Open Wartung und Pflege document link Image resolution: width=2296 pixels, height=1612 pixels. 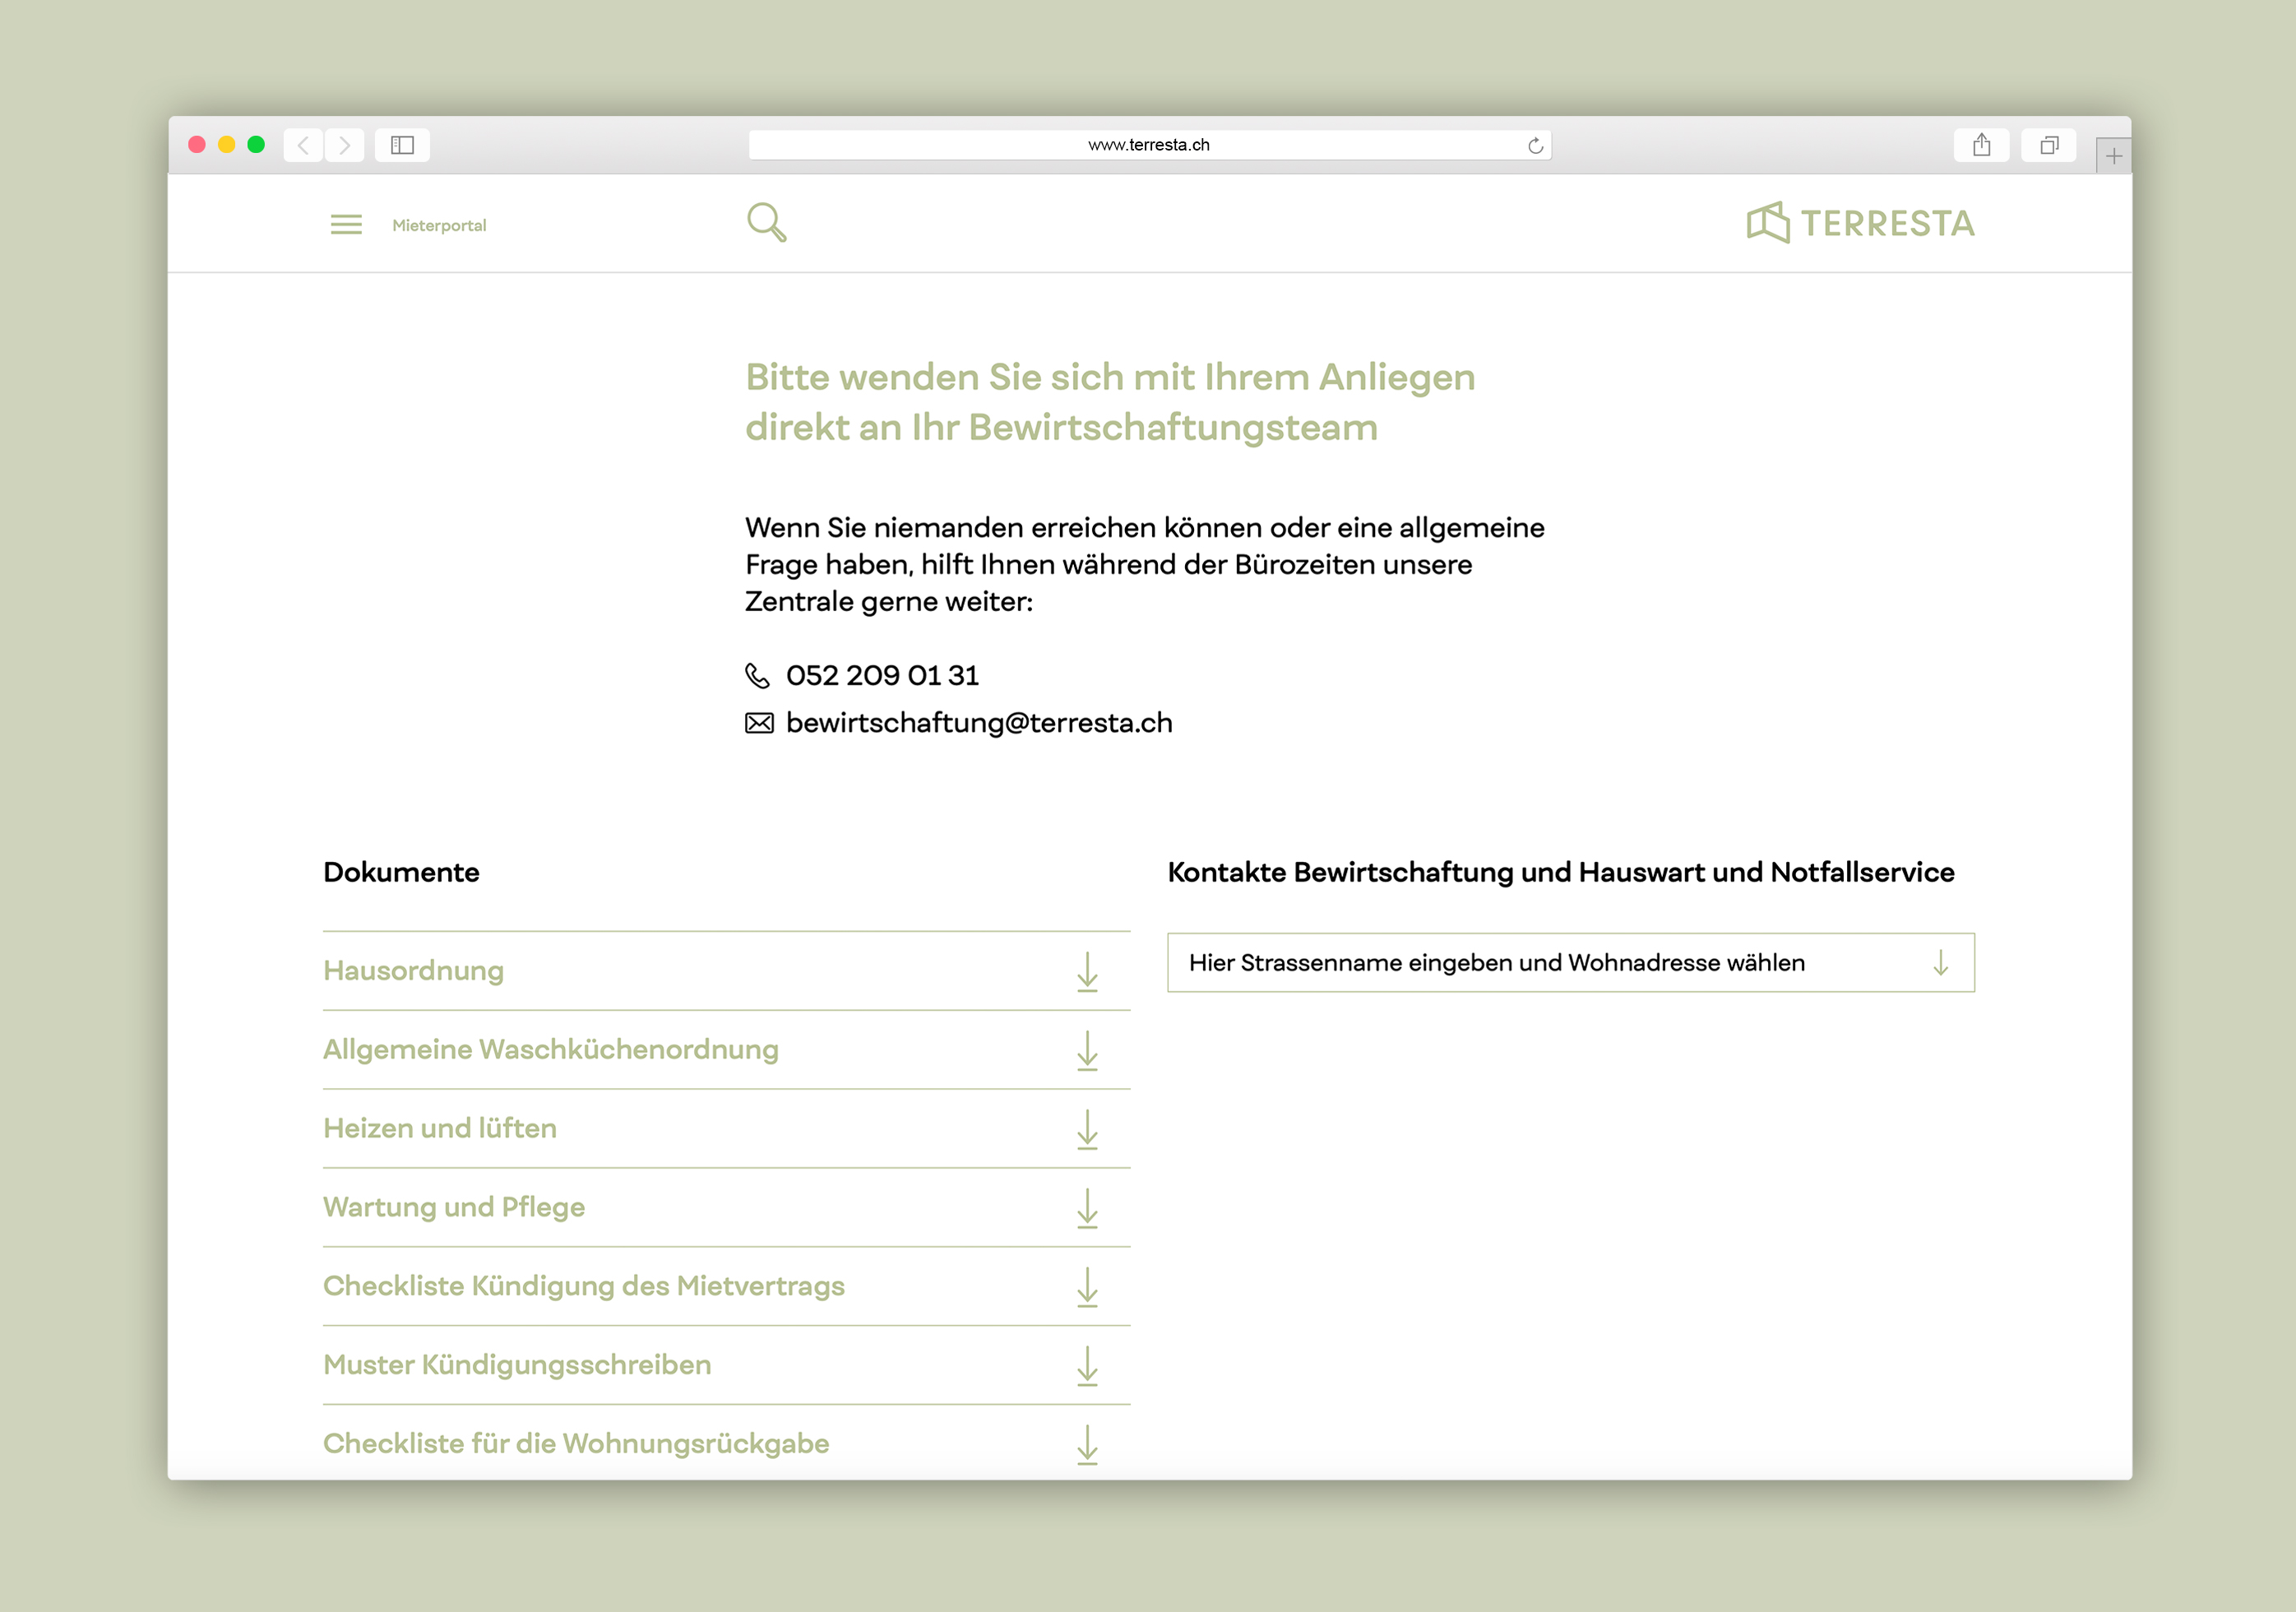(453, 1207)
